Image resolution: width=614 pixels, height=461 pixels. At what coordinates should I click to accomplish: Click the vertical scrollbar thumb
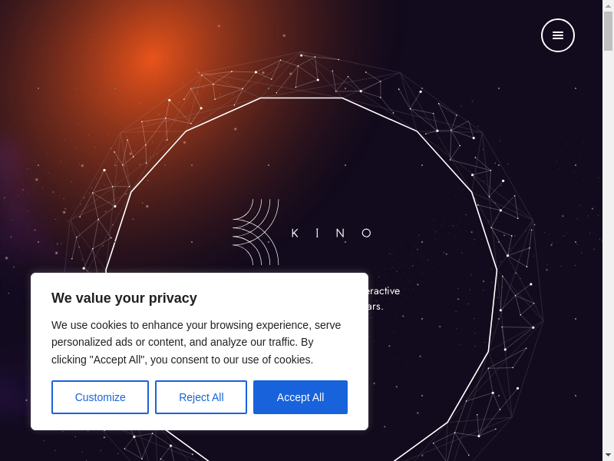coord(608,31)
